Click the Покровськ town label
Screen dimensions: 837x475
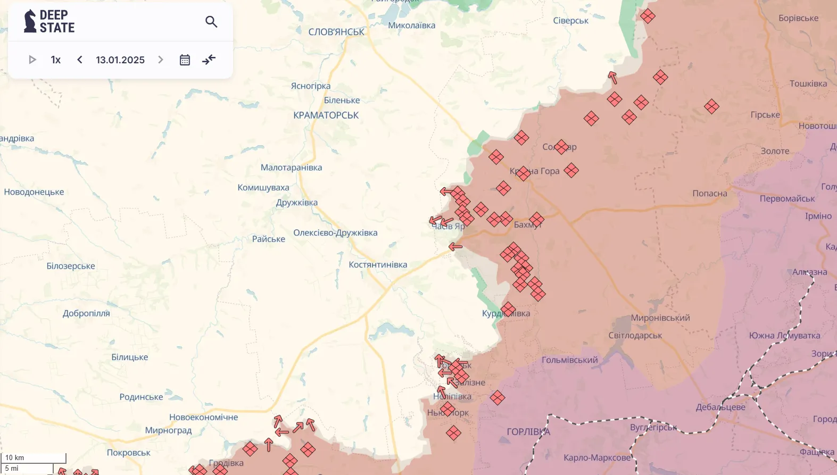tap(129, 453)
